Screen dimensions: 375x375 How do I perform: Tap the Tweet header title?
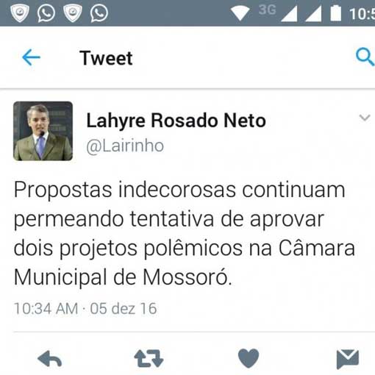click(x=106, y=58)
